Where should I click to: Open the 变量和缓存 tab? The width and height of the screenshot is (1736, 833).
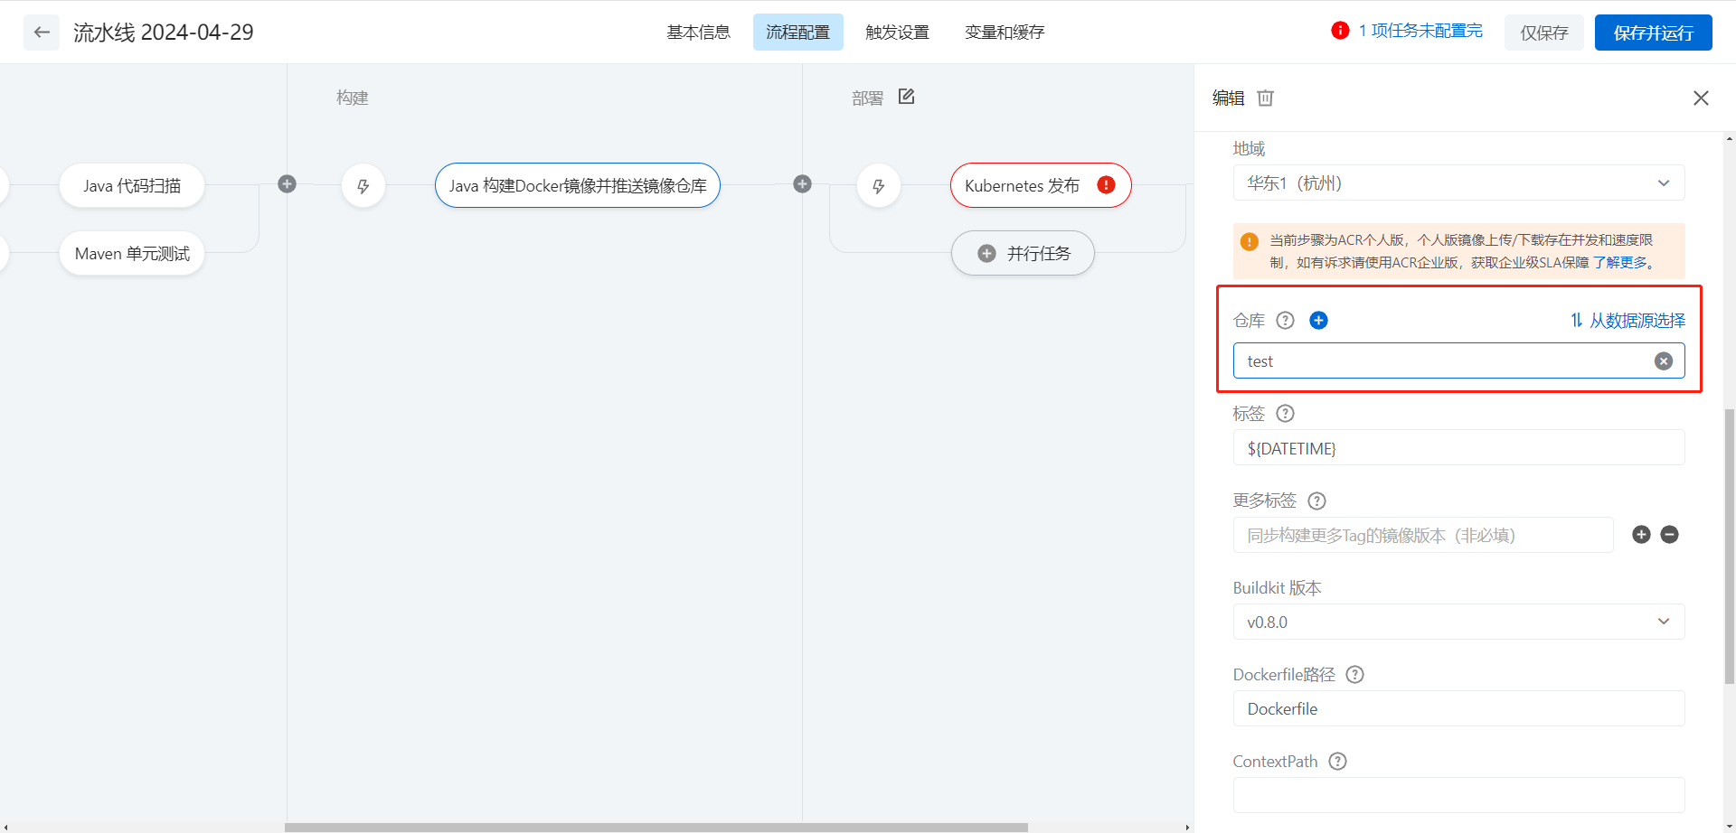1005,33
